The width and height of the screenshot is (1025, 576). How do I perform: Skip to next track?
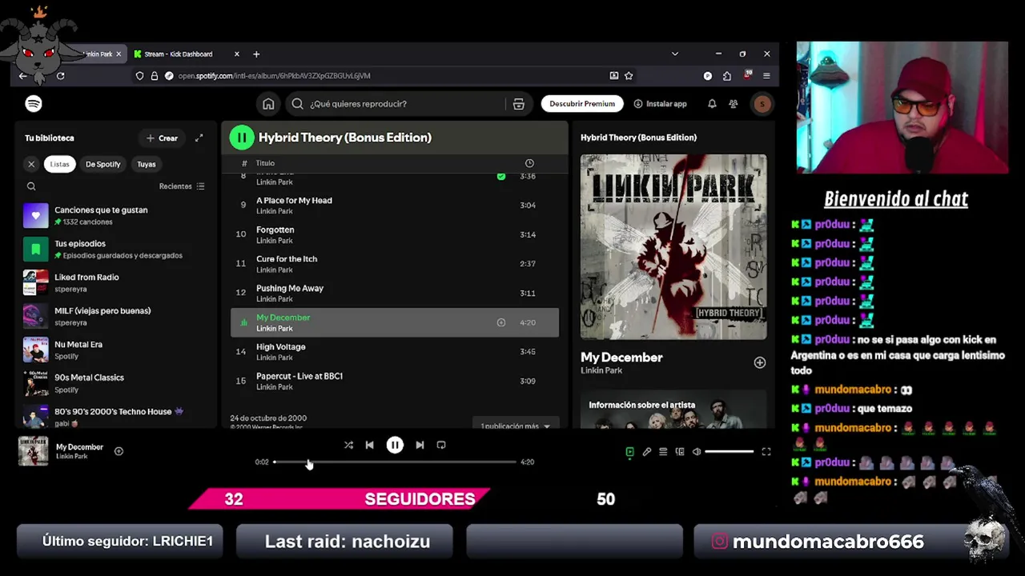pos(420,445)
